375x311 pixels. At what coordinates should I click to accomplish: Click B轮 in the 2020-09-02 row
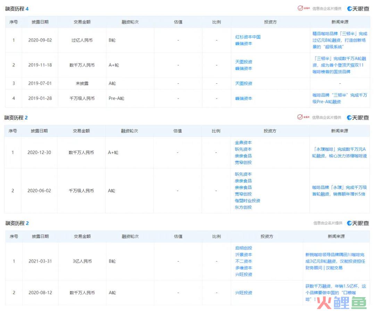112,40
